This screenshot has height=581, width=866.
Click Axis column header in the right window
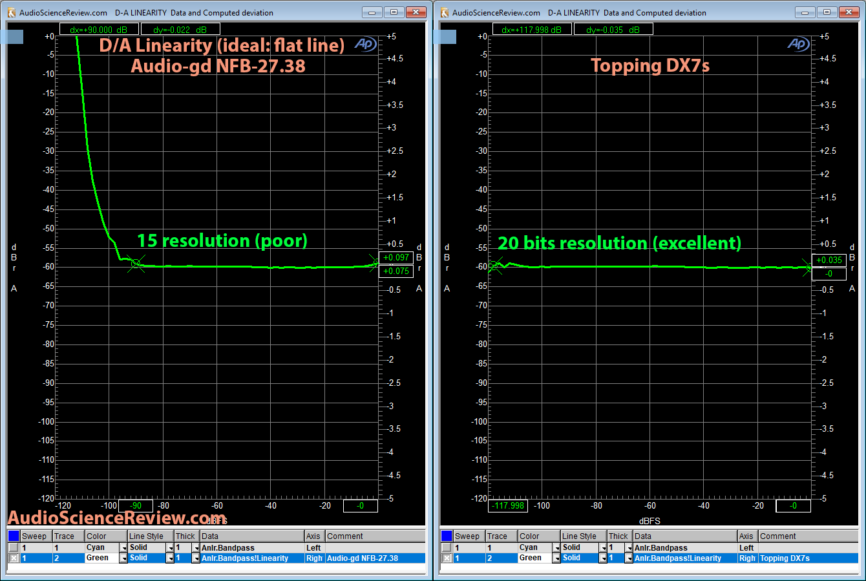(x=748, y=536)
